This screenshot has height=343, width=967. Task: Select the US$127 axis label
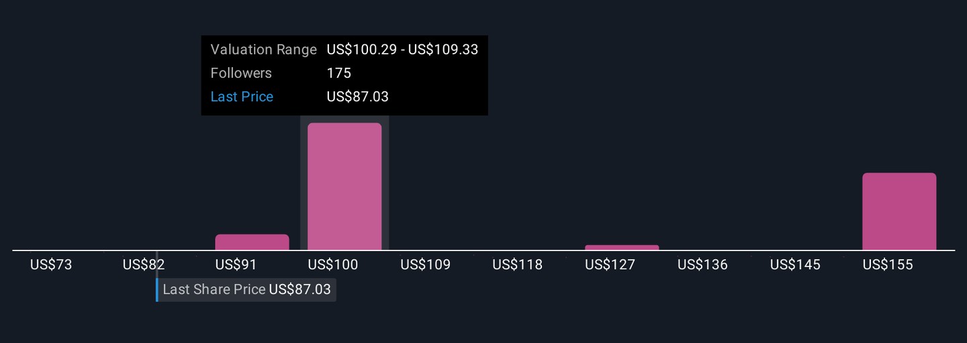pos(610,264)
